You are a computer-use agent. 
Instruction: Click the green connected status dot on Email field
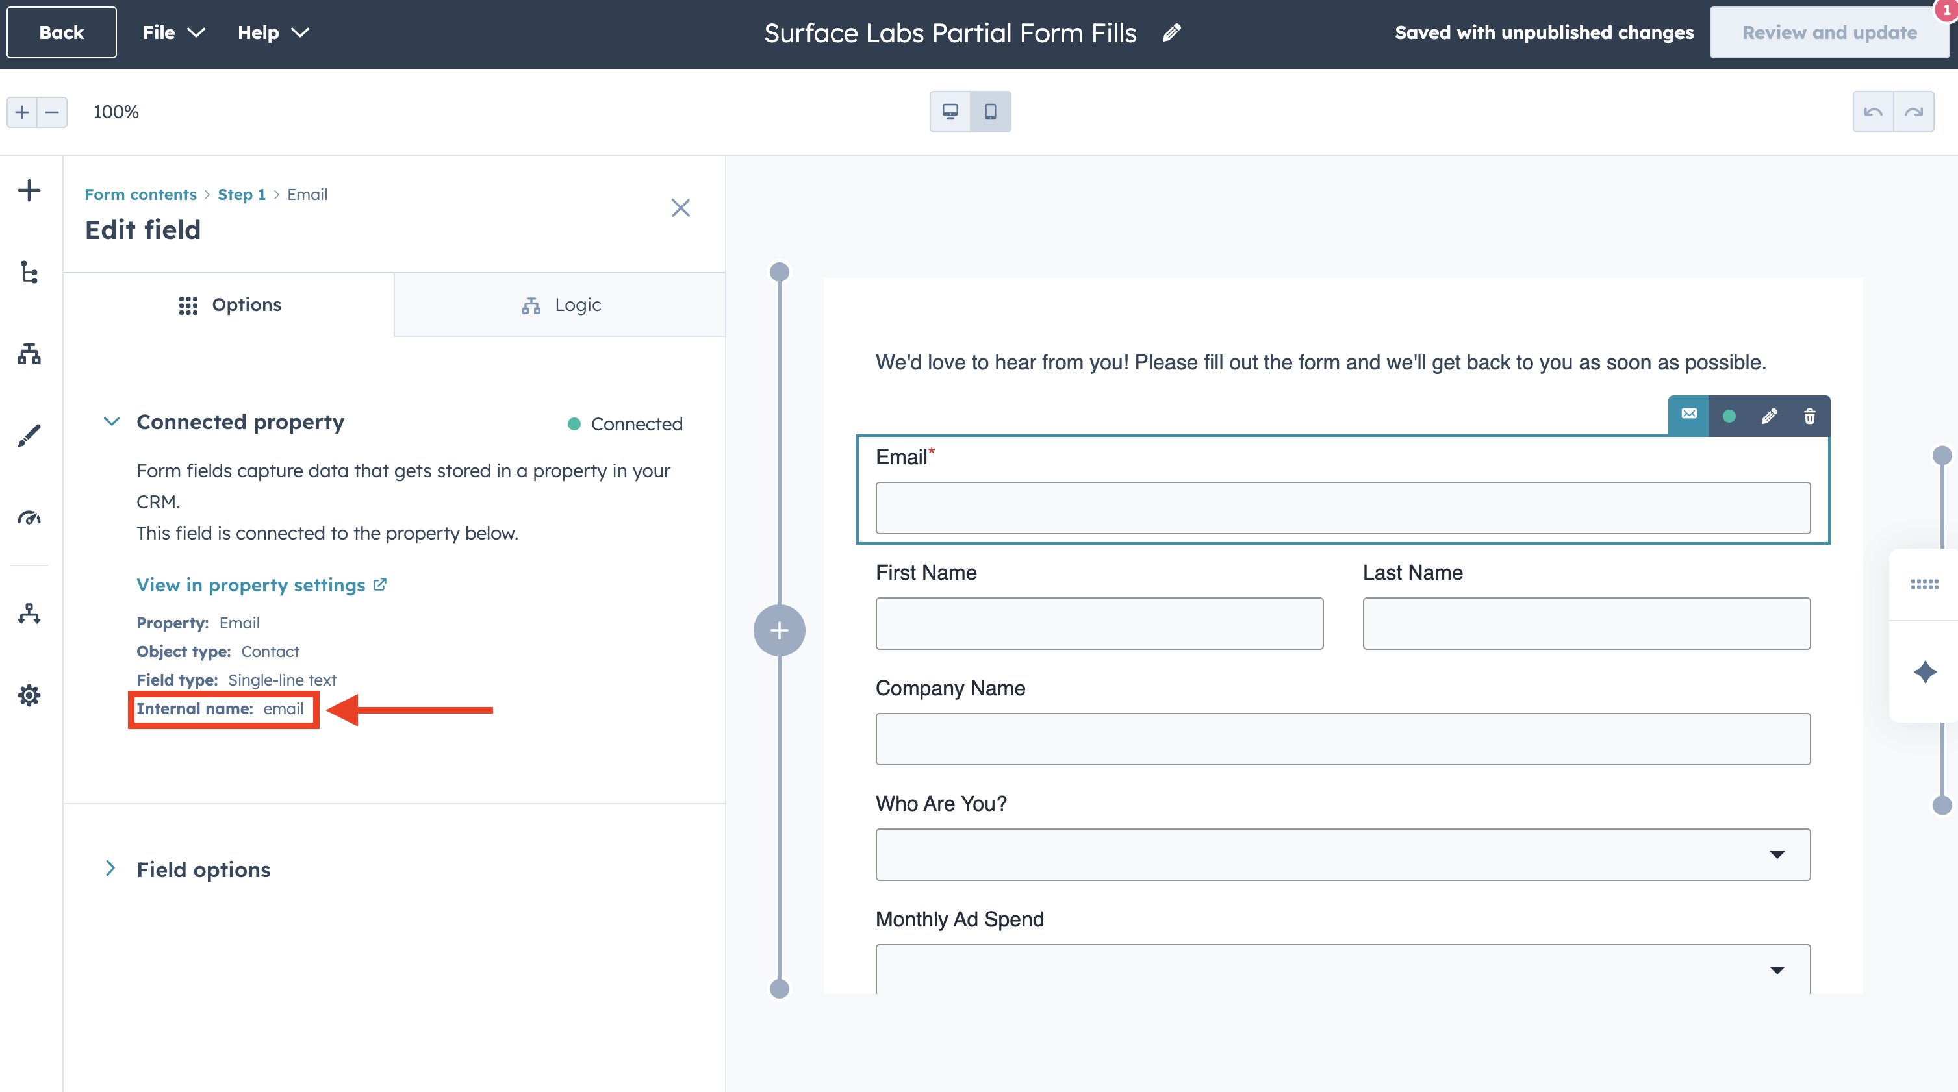[1729, 416]
